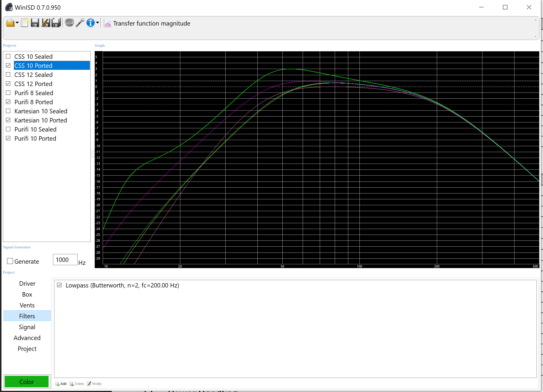Save project as using pencil floppy icon

[46, 23]
